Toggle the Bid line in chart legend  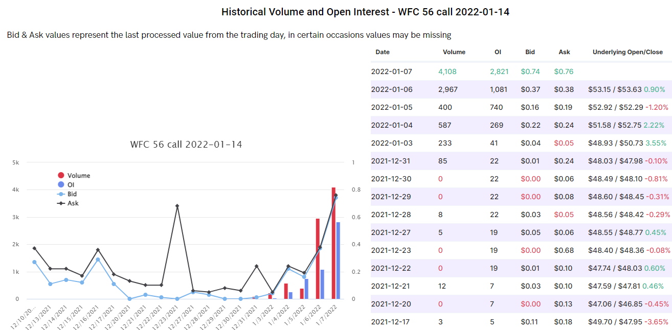(x=66, y=194)
